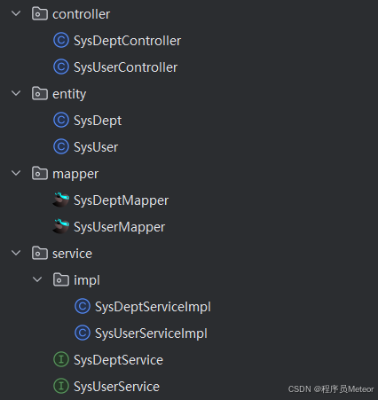
Task: Collapse the service folder chevron
Action: 16,253
